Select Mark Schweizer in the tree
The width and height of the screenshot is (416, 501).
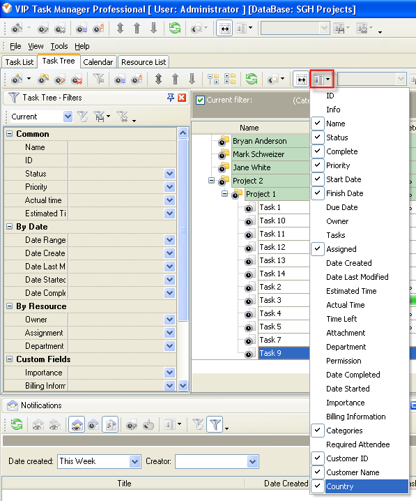pyautogui.click(x=259, y=154)
